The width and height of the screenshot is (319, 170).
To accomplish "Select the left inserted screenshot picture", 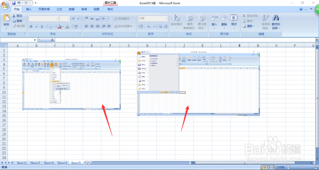I will (x=71, y=84).
